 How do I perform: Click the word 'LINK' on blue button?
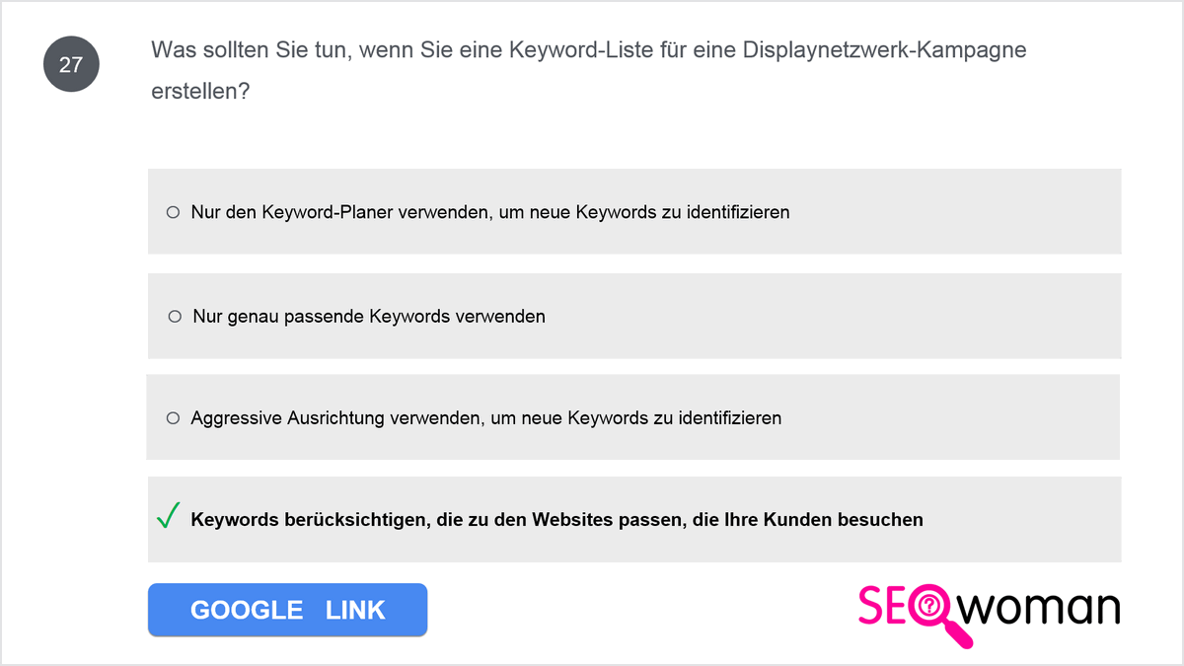point(355,610)
